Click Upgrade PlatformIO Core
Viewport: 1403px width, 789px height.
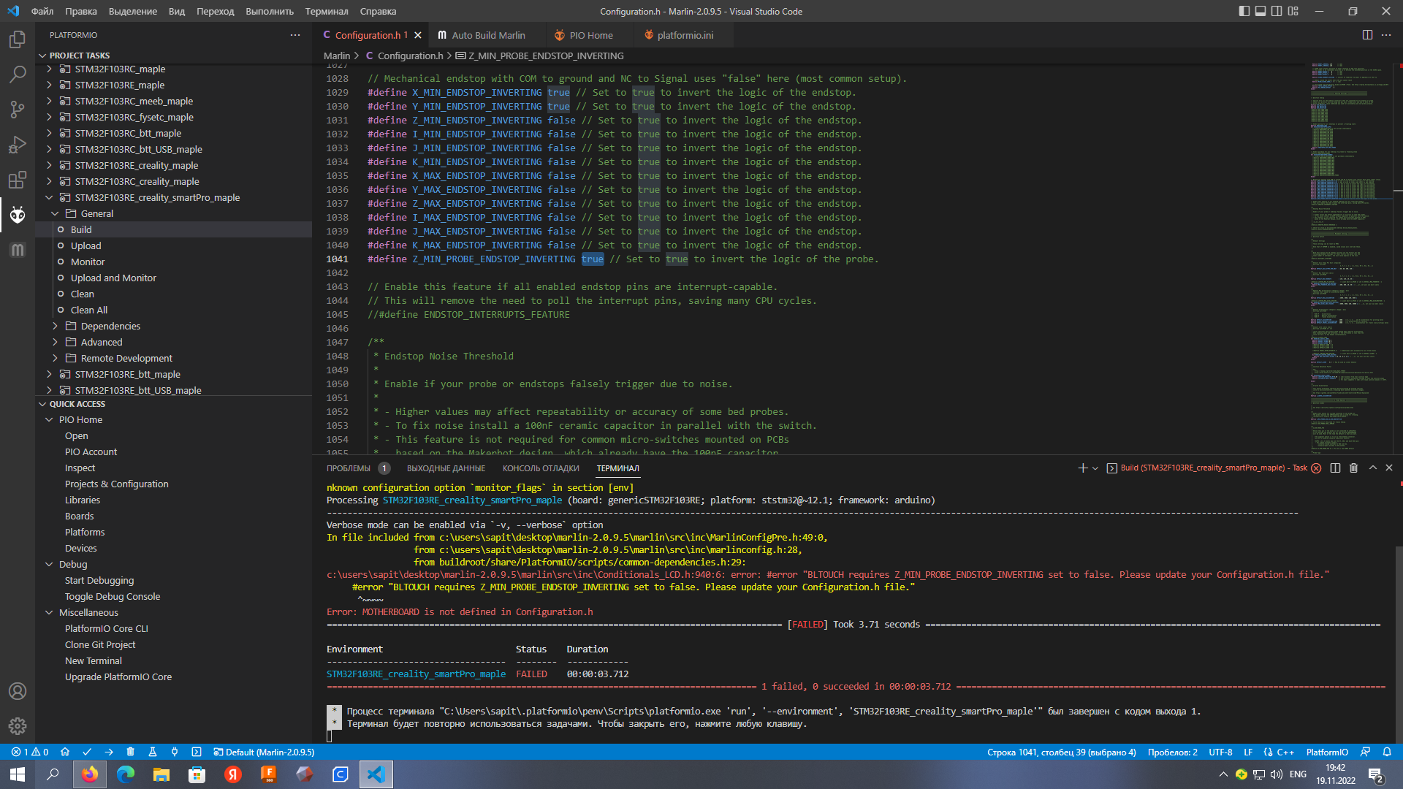118,676
